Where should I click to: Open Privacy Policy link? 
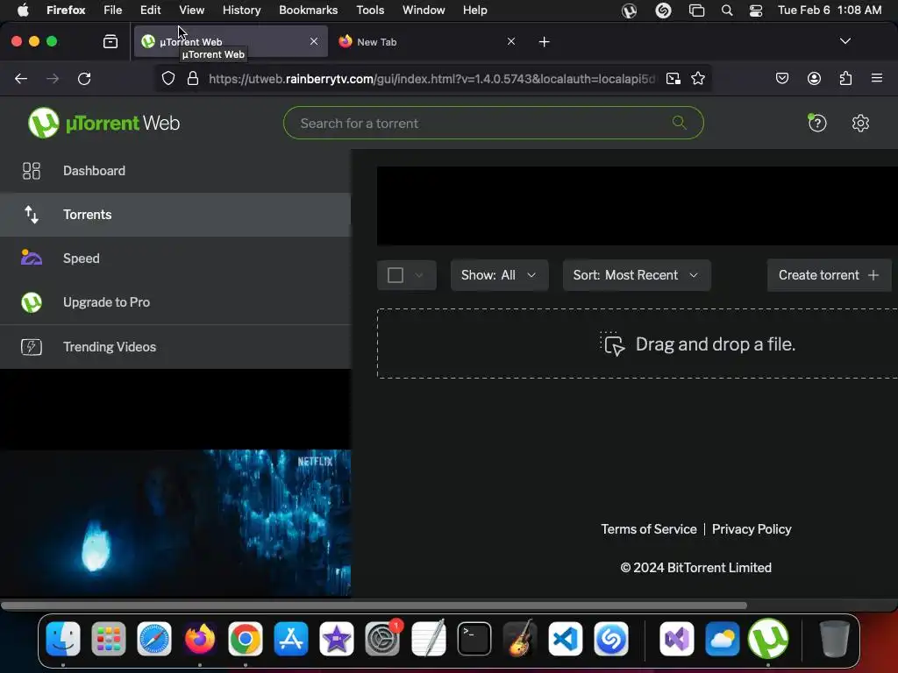click(752, 529)
